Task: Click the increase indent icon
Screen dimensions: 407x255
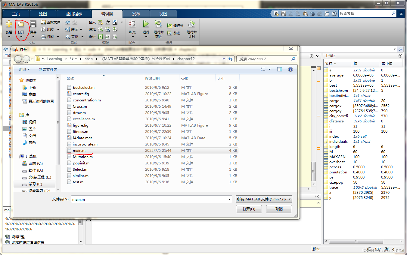Action: click(x=108, y=37)
